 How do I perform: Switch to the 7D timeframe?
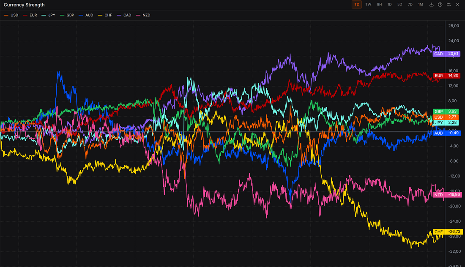pos(410,5)
